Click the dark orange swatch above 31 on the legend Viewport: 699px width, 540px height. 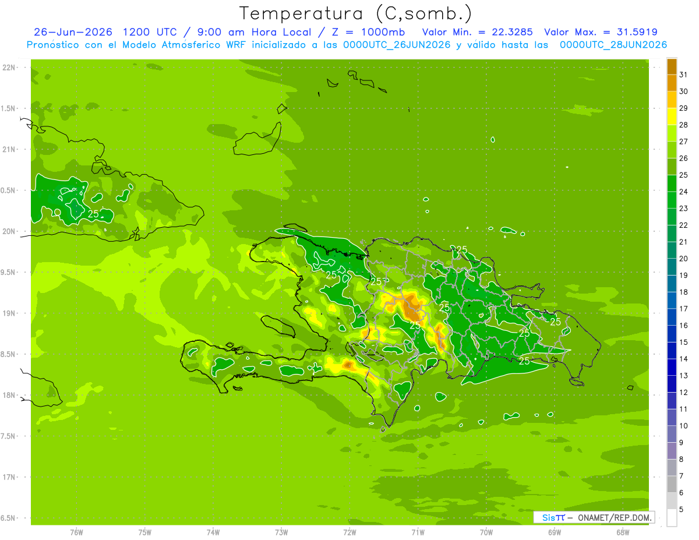point(672,66)
